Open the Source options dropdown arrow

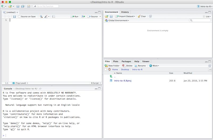tap(100, 16)
